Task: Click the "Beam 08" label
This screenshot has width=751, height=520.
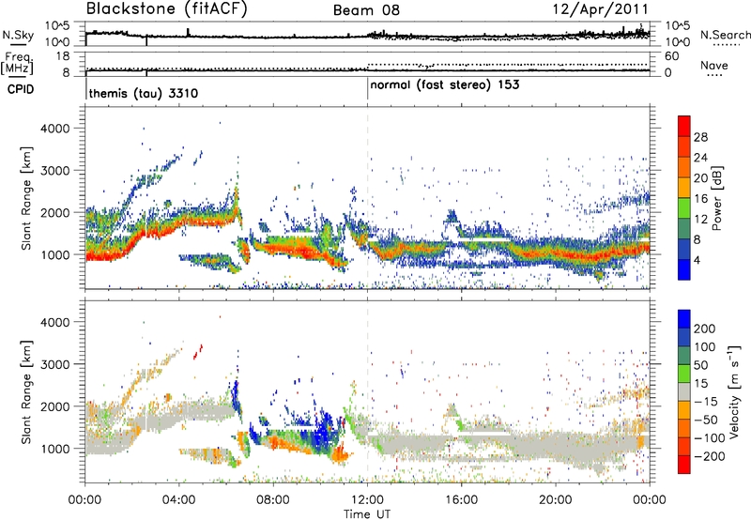Action: coord(366,10)
